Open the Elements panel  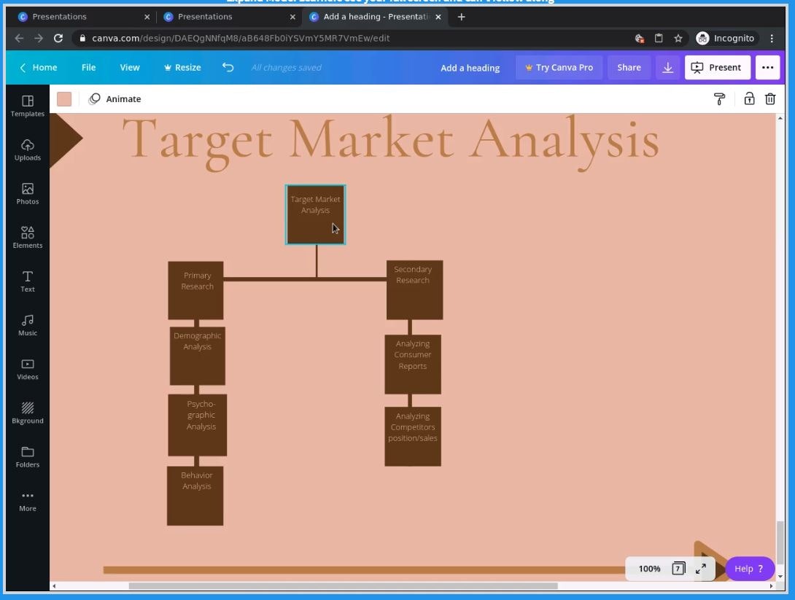(x=28, y=238)
